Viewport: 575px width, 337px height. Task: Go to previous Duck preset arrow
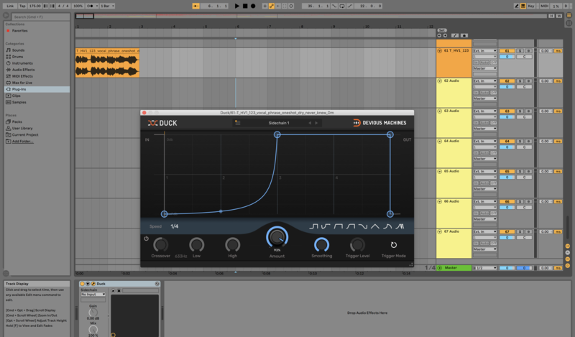click(x=310, y=123)
